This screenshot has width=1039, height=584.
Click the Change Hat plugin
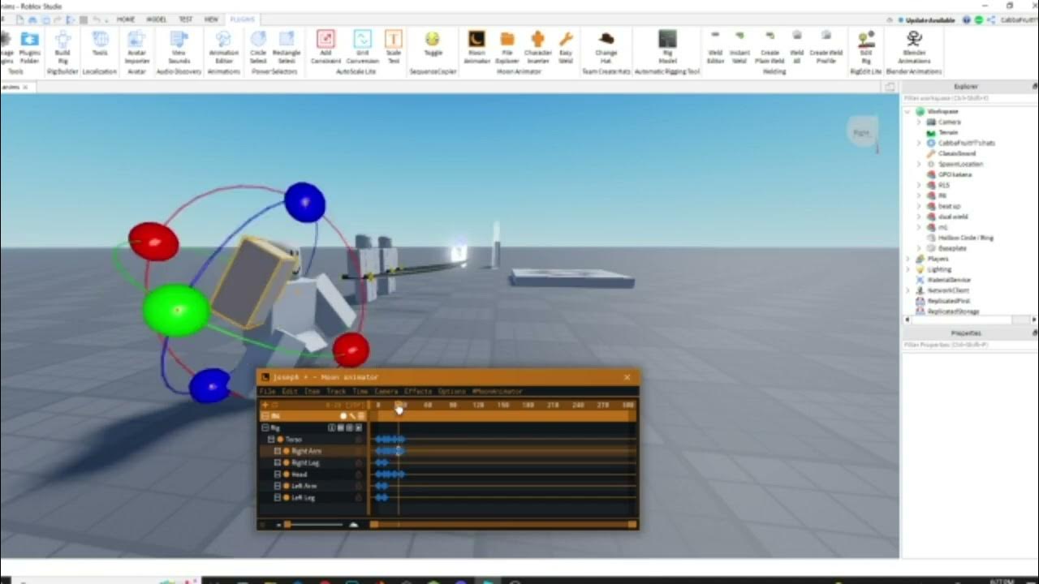[606, 47]
